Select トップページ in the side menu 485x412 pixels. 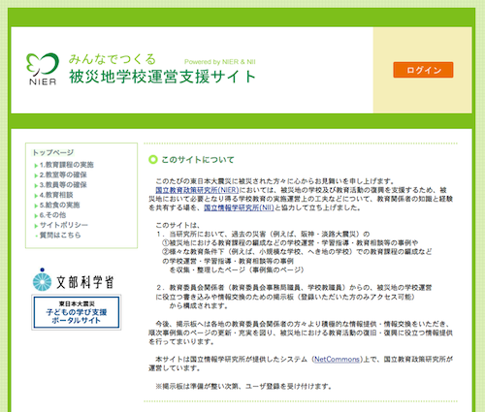[x=53, y=152]
